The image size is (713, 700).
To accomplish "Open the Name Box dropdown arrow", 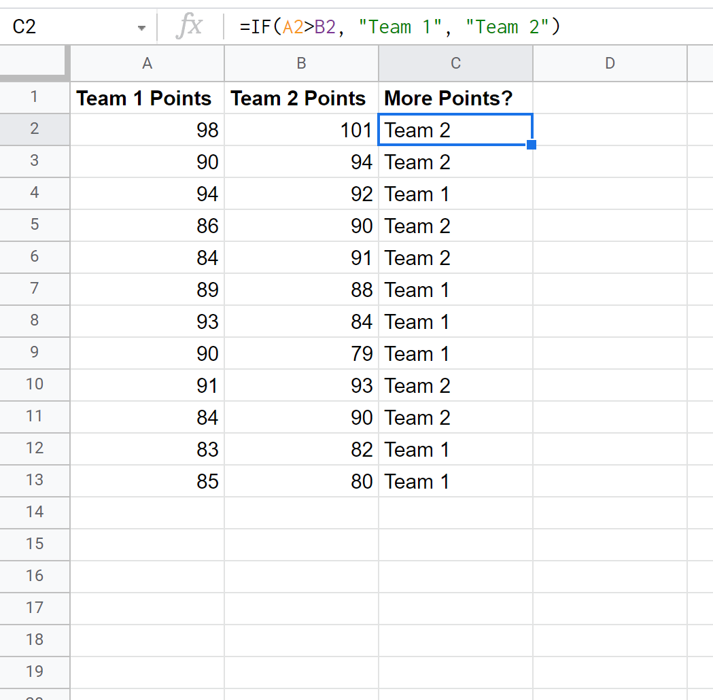I will [141, 28].
